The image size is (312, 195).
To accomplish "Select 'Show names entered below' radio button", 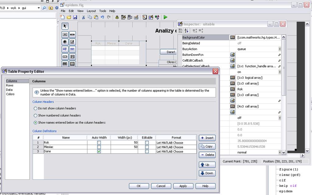I will click(35, 123).
